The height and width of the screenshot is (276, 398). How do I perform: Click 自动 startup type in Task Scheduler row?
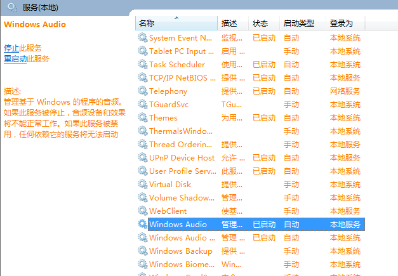coord(291,65)
